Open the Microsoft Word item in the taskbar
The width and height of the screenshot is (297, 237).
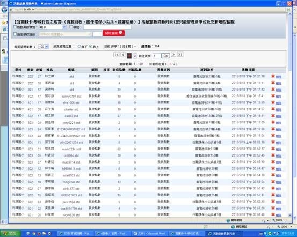point(149,233)
